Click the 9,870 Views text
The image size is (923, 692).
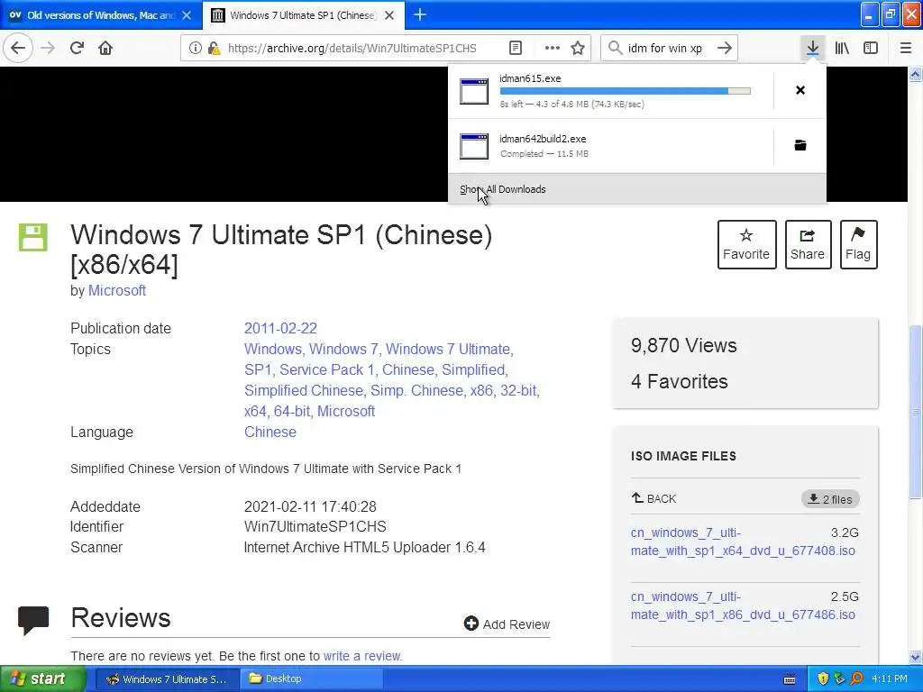tap(683, 345)
